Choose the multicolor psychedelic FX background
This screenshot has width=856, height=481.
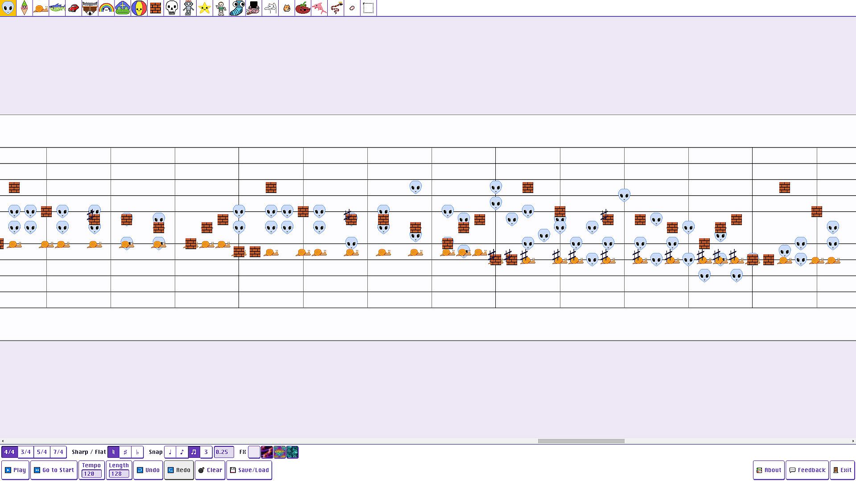(x=280, y=452)
